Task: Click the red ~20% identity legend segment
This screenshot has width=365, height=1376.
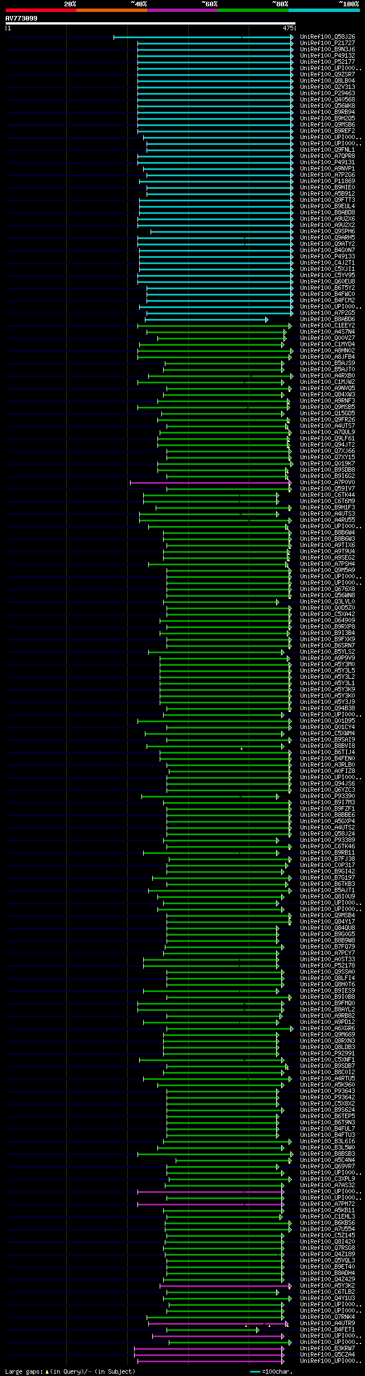Action: pyautogui.click(x=41, y=10)
